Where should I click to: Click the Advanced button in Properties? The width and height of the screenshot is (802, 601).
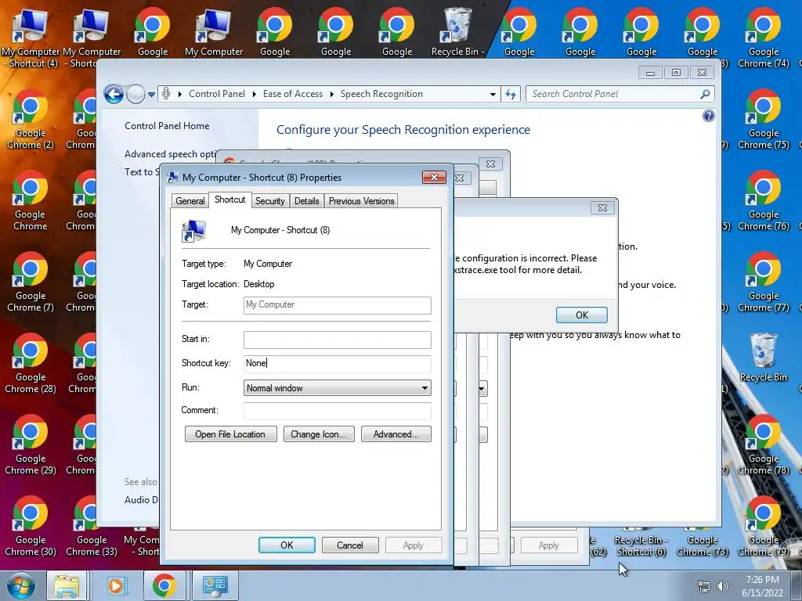(x=396, y=434)
